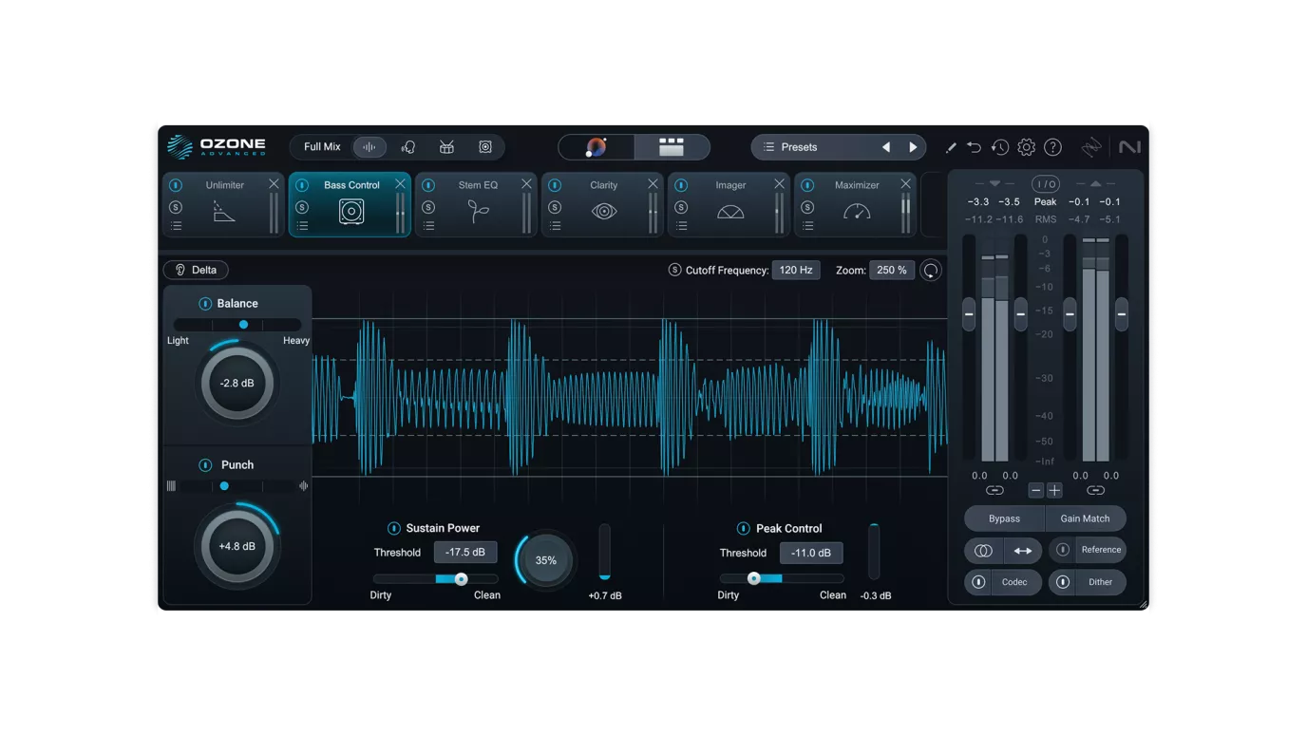The image size is (1307, 735).
Task: Select the bass stem focus icon
Action: coord(485,147)
